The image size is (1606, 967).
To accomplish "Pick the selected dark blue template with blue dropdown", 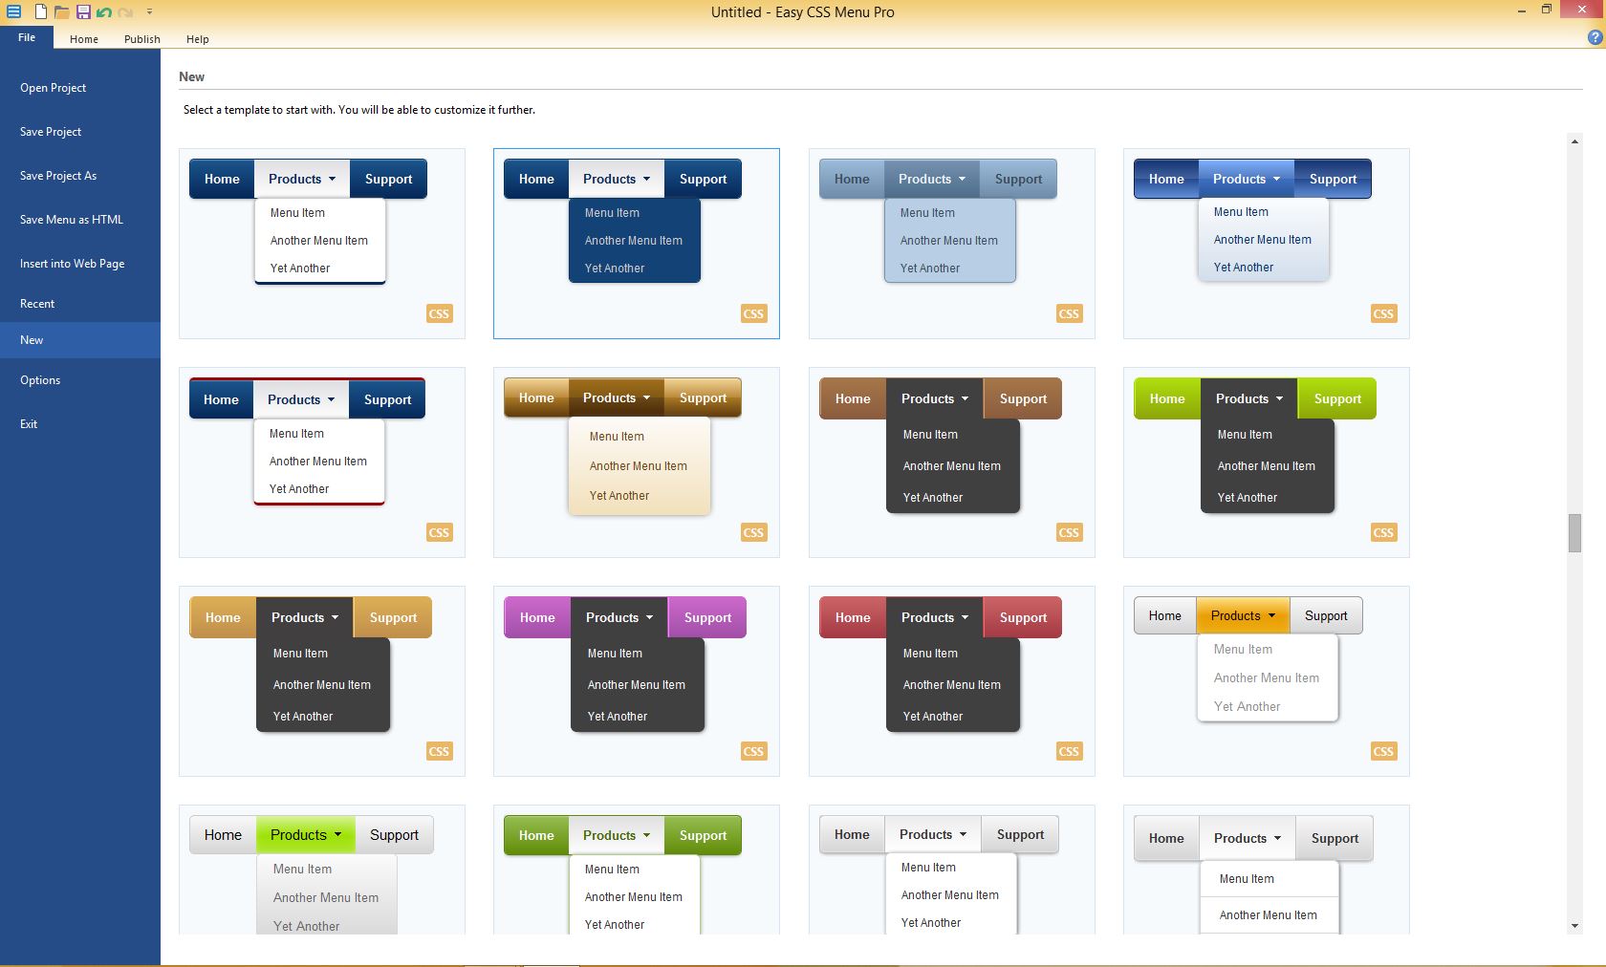I will tap(637, 244).
